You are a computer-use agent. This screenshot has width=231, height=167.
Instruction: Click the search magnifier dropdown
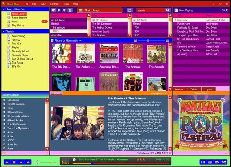click(x=168, y=10)
